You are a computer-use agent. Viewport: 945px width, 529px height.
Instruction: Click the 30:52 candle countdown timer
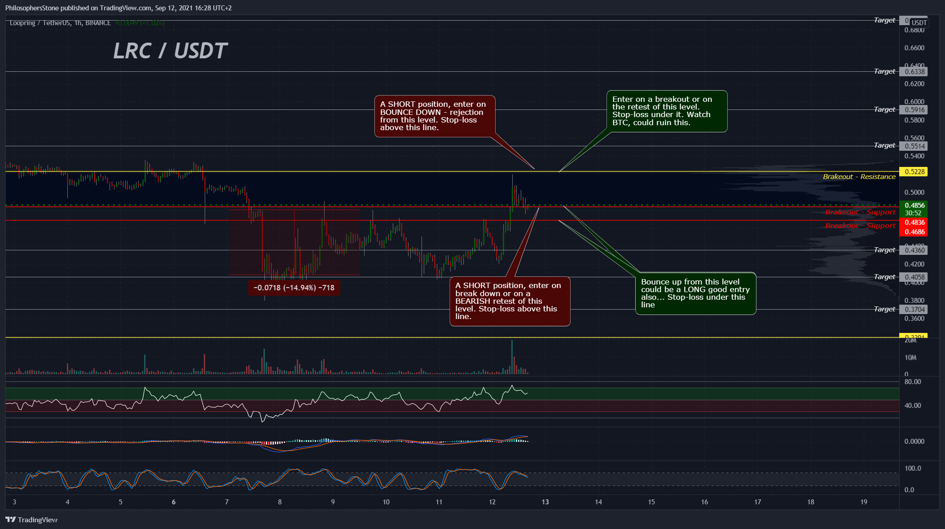913,213
